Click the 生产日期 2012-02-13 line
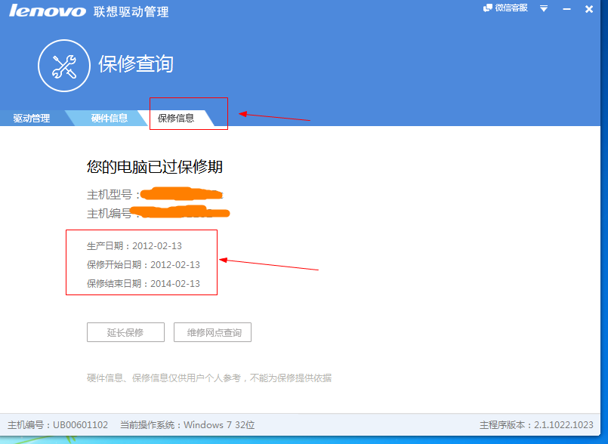The image size is (608, 444). click(134, 246)
